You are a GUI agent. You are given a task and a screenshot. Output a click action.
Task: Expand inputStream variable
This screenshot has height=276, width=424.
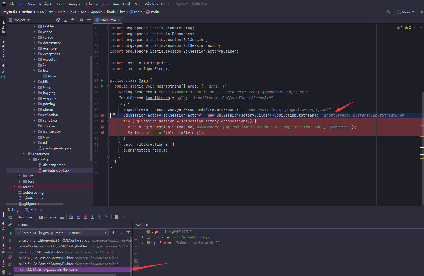143,242
